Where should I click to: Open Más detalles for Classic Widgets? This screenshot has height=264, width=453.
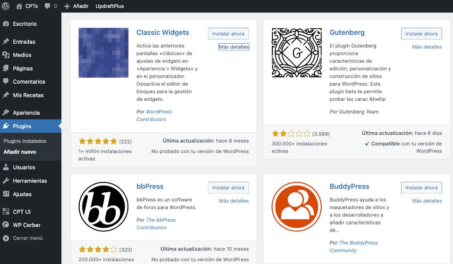(234, 47)
